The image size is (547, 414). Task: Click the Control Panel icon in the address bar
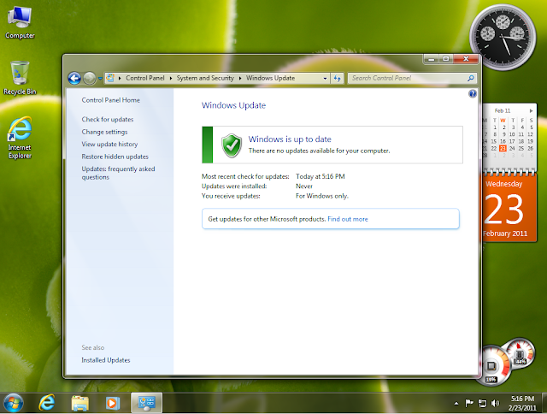tap(110, 78)
